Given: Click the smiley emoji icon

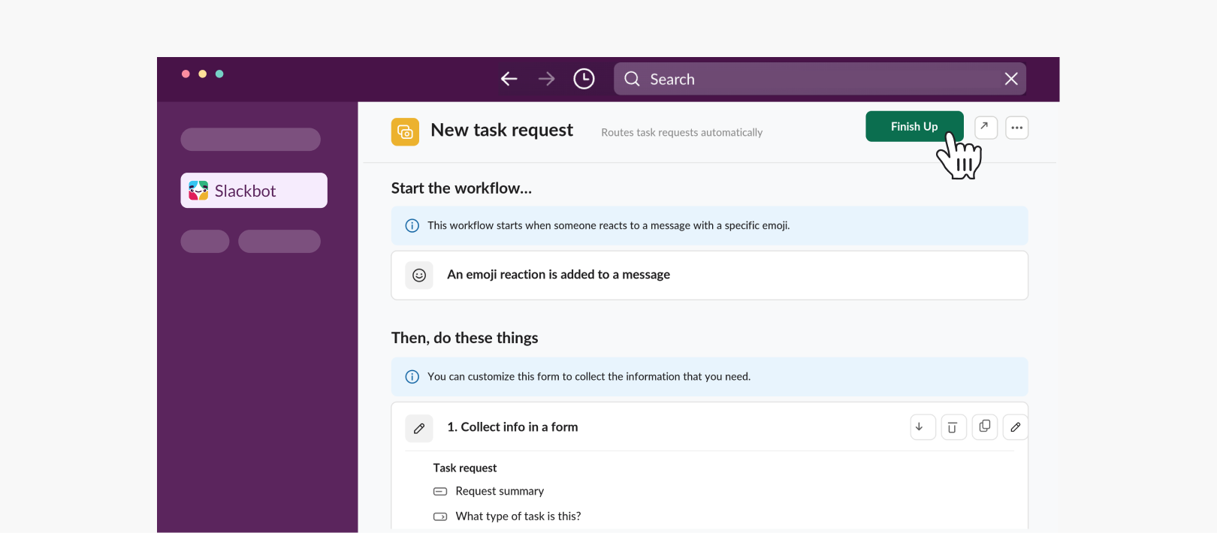Looking at the screenshot, I should pyautogui.click(x=419, y=276).
